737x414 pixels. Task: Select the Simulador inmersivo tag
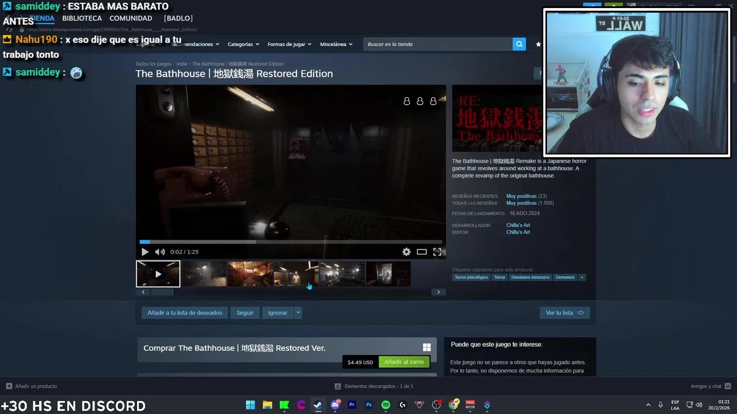pos(530,277)
